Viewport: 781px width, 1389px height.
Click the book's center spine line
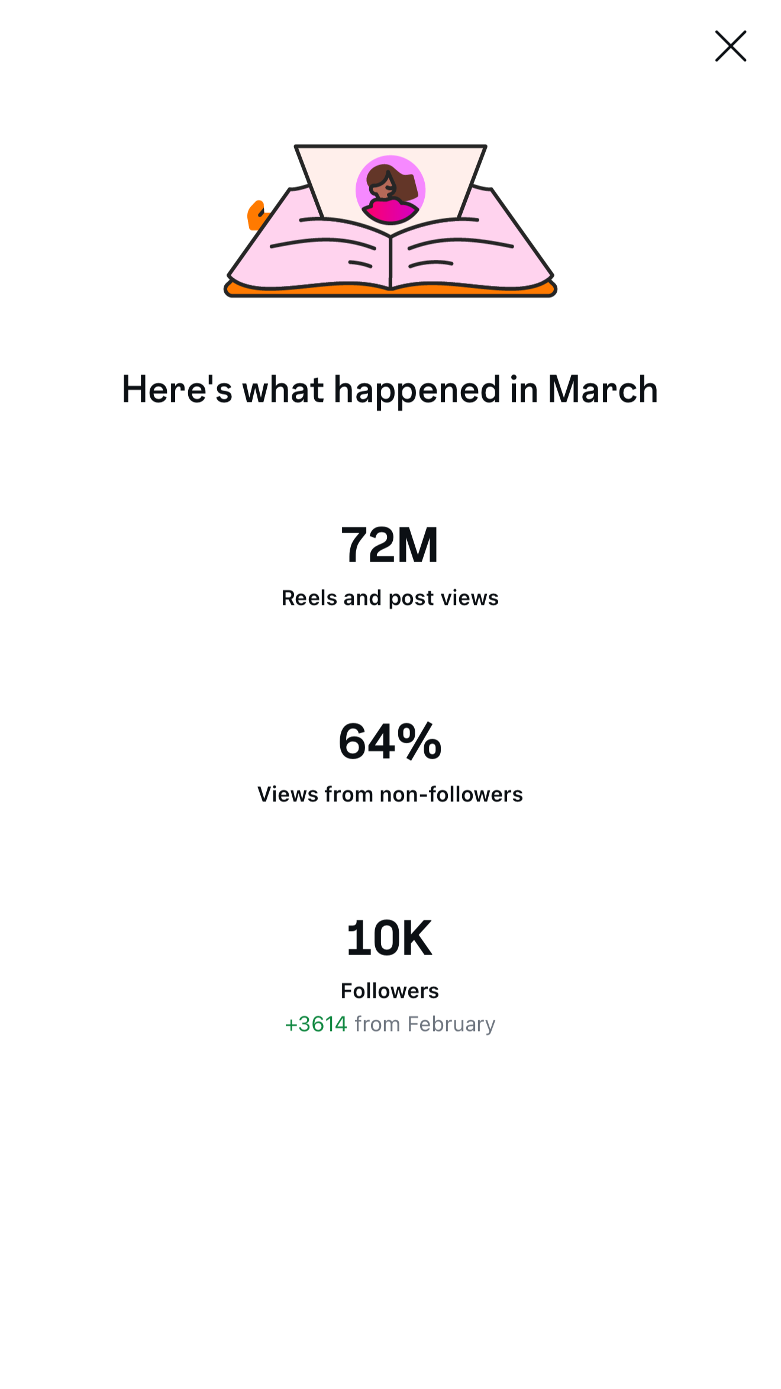(x=390, y=260)
